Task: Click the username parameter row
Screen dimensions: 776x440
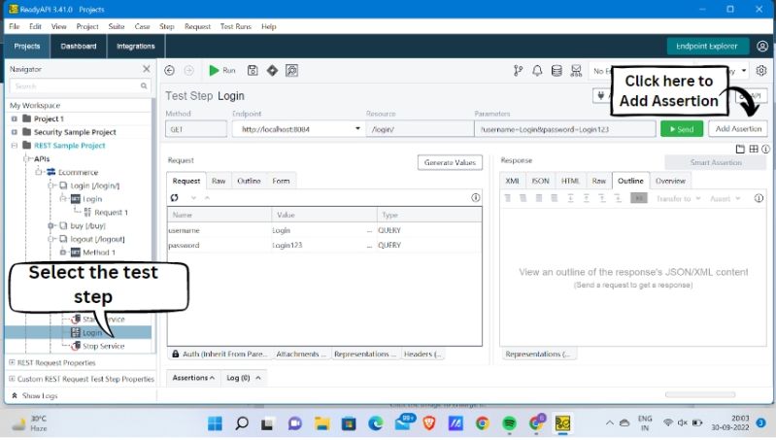Action: click(324, 230)
